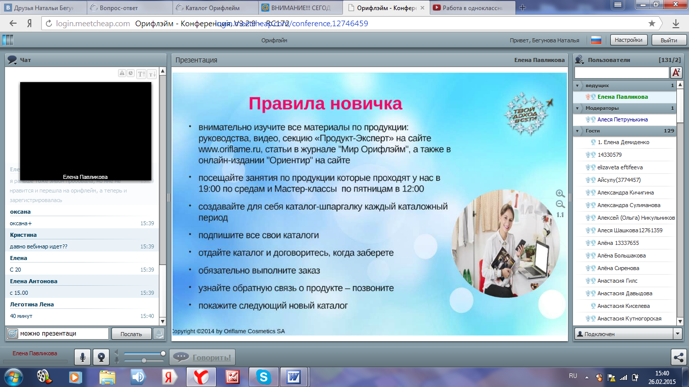
Task: Zoom out of the presentation slide
Action: click(x=560, y=204)
